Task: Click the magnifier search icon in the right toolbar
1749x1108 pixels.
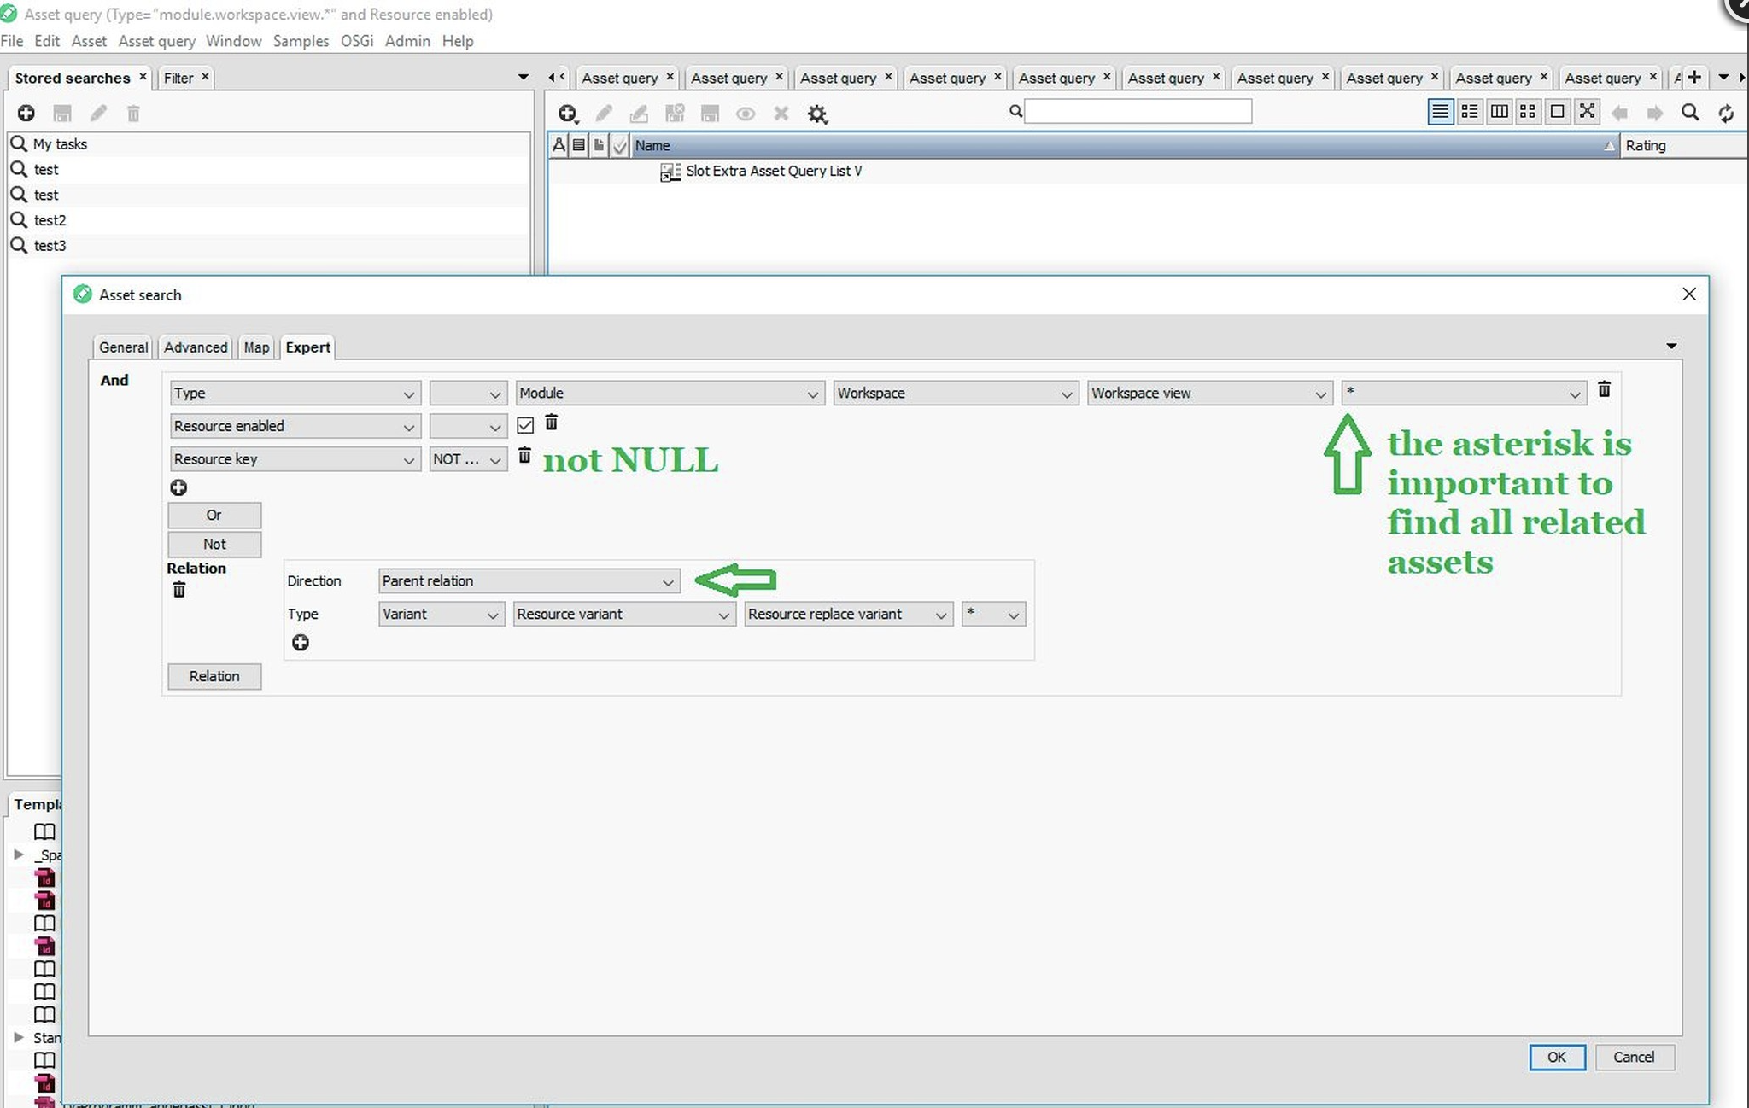Action: (x=1689, y=113)
